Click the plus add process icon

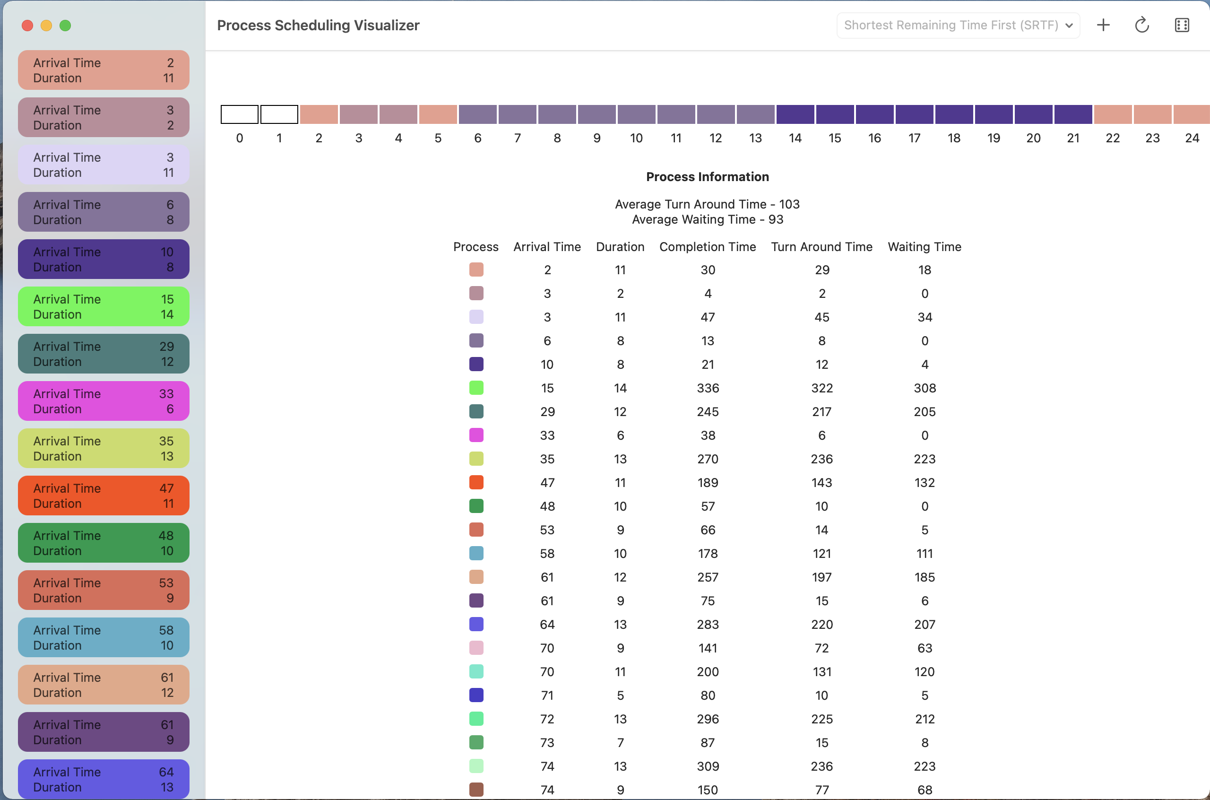click(x=1103, y=25)
